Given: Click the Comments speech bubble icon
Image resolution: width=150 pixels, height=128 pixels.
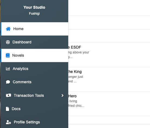Looking at the screenshot, I should [8, 82].
